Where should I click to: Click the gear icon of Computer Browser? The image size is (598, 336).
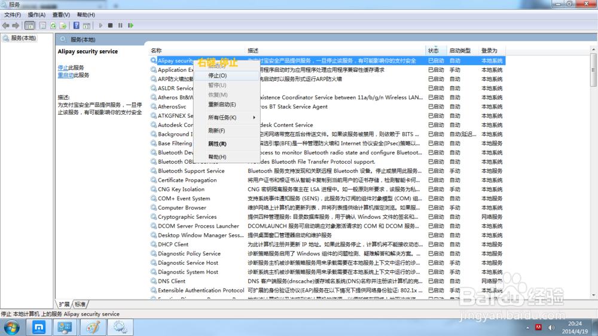coord(153,208)
